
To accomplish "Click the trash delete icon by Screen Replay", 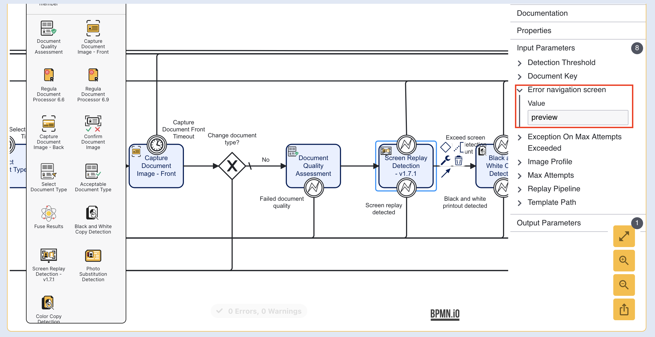I will click(458, 161).
